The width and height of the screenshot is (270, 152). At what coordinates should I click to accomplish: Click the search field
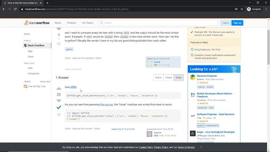coord(158,23)
